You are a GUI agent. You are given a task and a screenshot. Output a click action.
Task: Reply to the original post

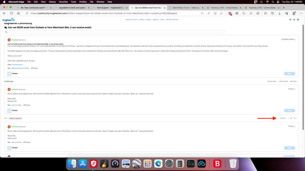point(289,74)
